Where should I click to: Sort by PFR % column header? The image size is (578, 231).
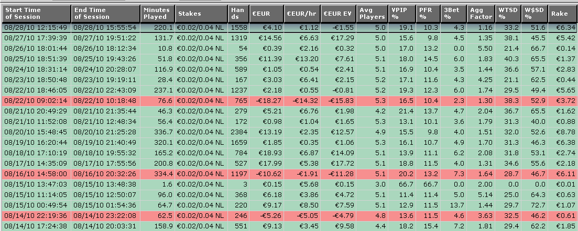429,13
